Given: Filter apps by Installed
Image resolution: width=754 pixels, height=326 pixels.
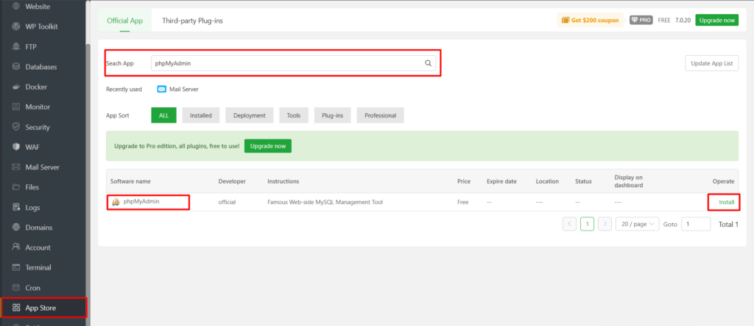Looking at the screenshot, I should click(x=200, y=115).
